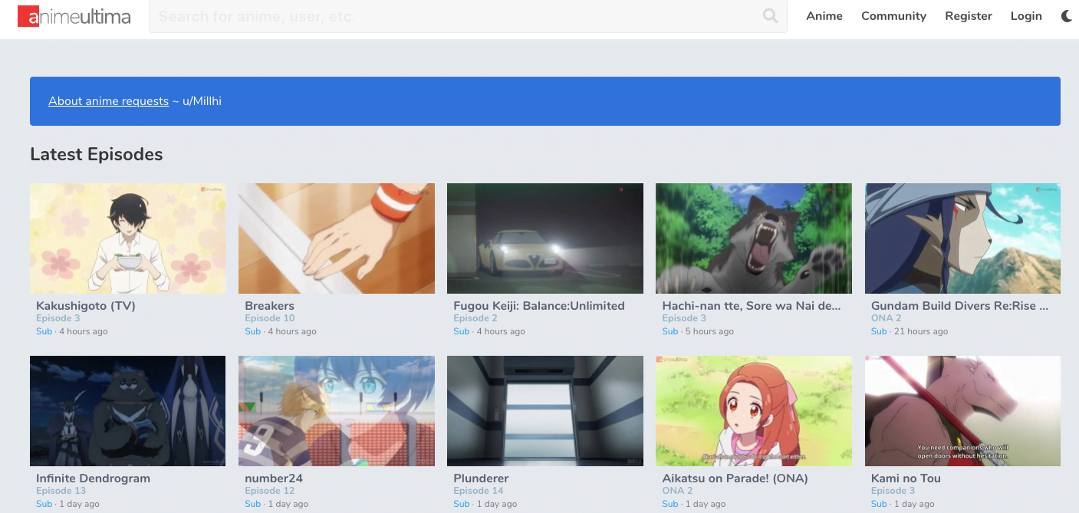
Task: Click the Kami no Tou title
Action: 906,478
